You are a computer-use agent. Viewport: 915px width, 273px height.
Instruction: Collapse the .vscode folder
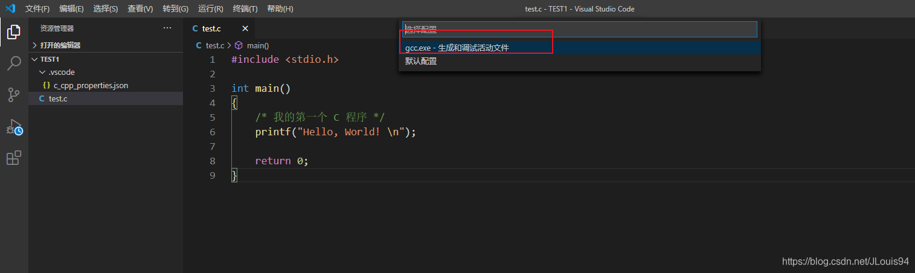pyautogui.click(x=106, y=72)
